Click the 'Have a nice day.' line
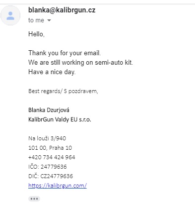The image size is (195, 203). [52, 72]
